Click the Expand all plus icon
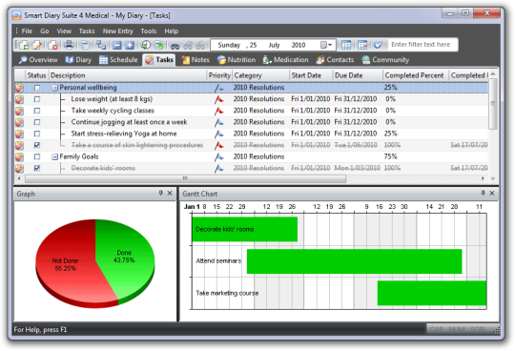The height and width of the screenshot is (351, 515). 130,45
